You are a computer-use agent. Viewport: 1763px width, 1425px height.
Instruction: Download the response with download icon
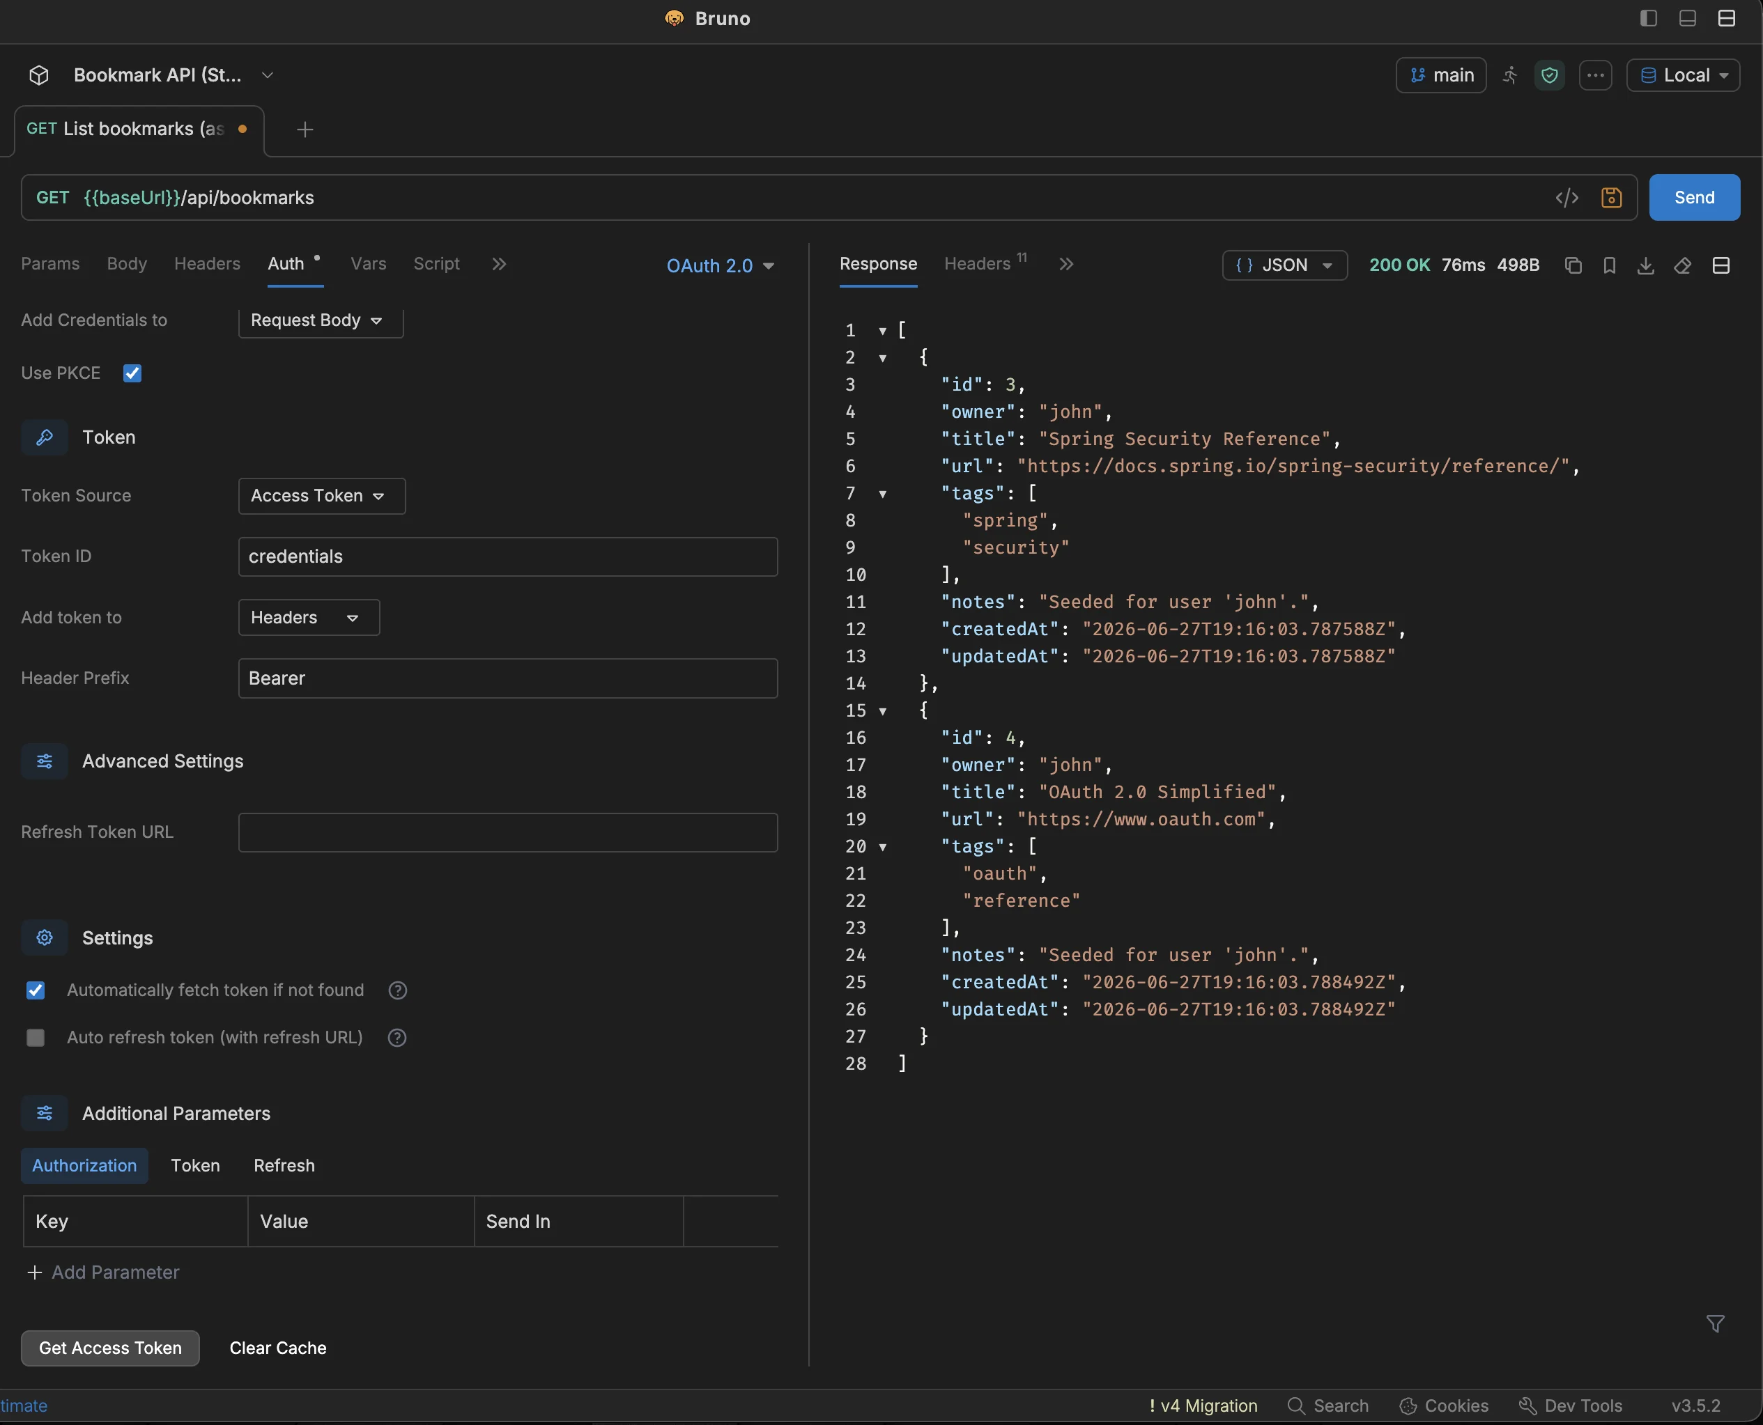pos(1645,266)
